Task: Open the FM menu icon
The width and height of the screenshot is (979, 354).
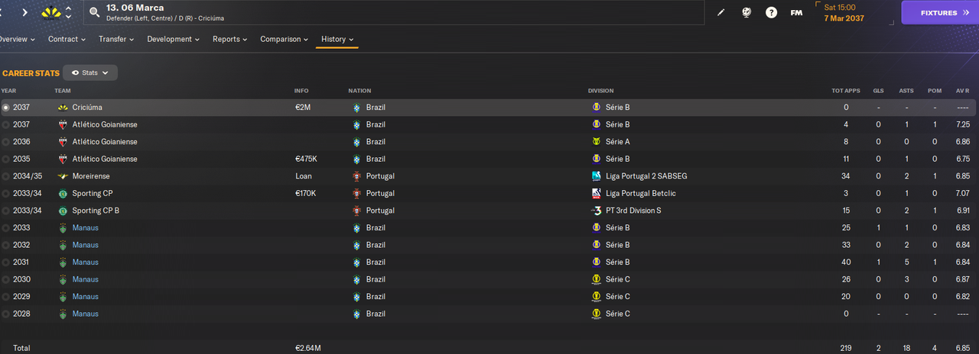Action: (796, 13)
